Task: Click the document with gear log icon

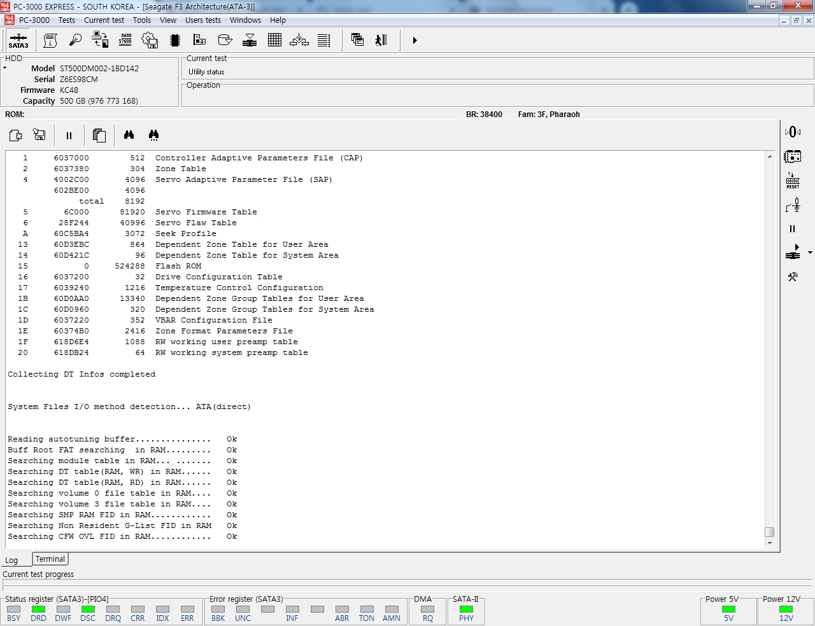Action: coord(16,135)
